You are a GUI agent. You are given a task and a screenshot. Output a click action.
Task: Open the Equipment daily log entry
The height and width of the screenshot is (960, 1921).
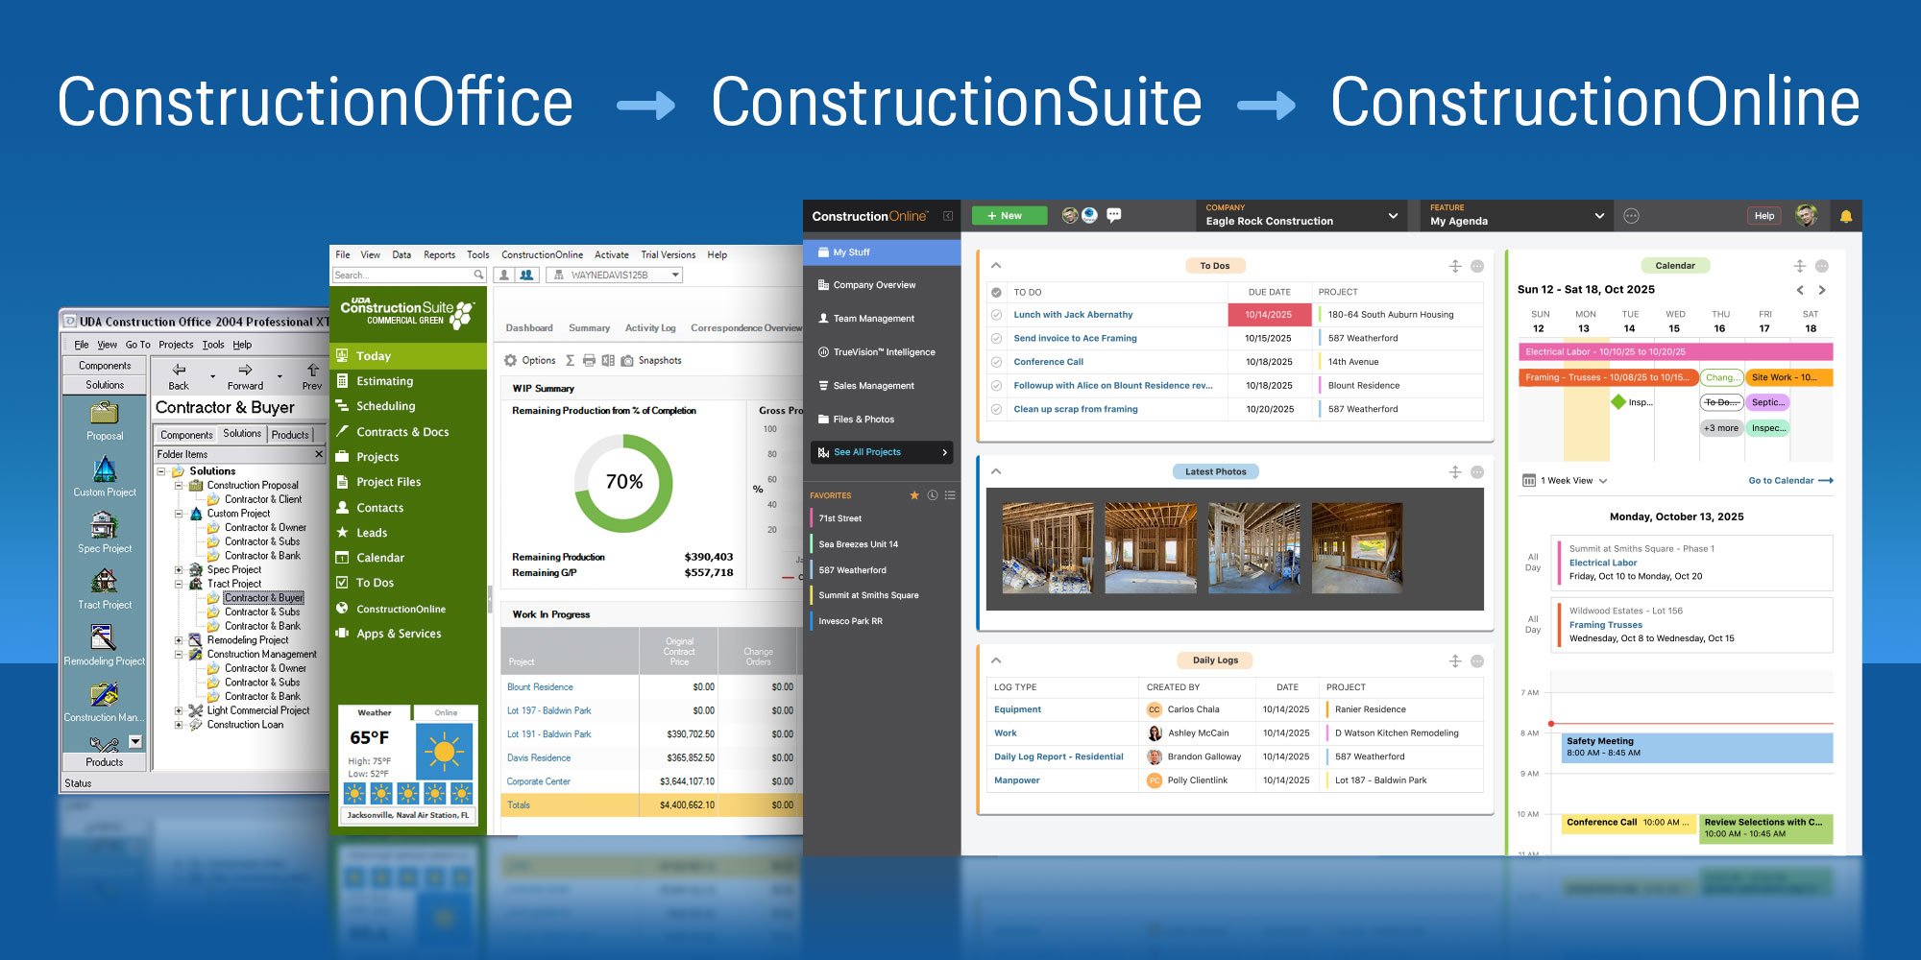[x=1017, y=709]
